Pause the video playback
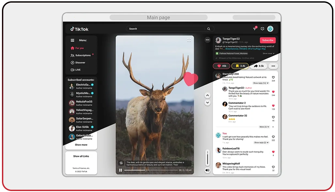The image size is (335, 192). point(120,170)
